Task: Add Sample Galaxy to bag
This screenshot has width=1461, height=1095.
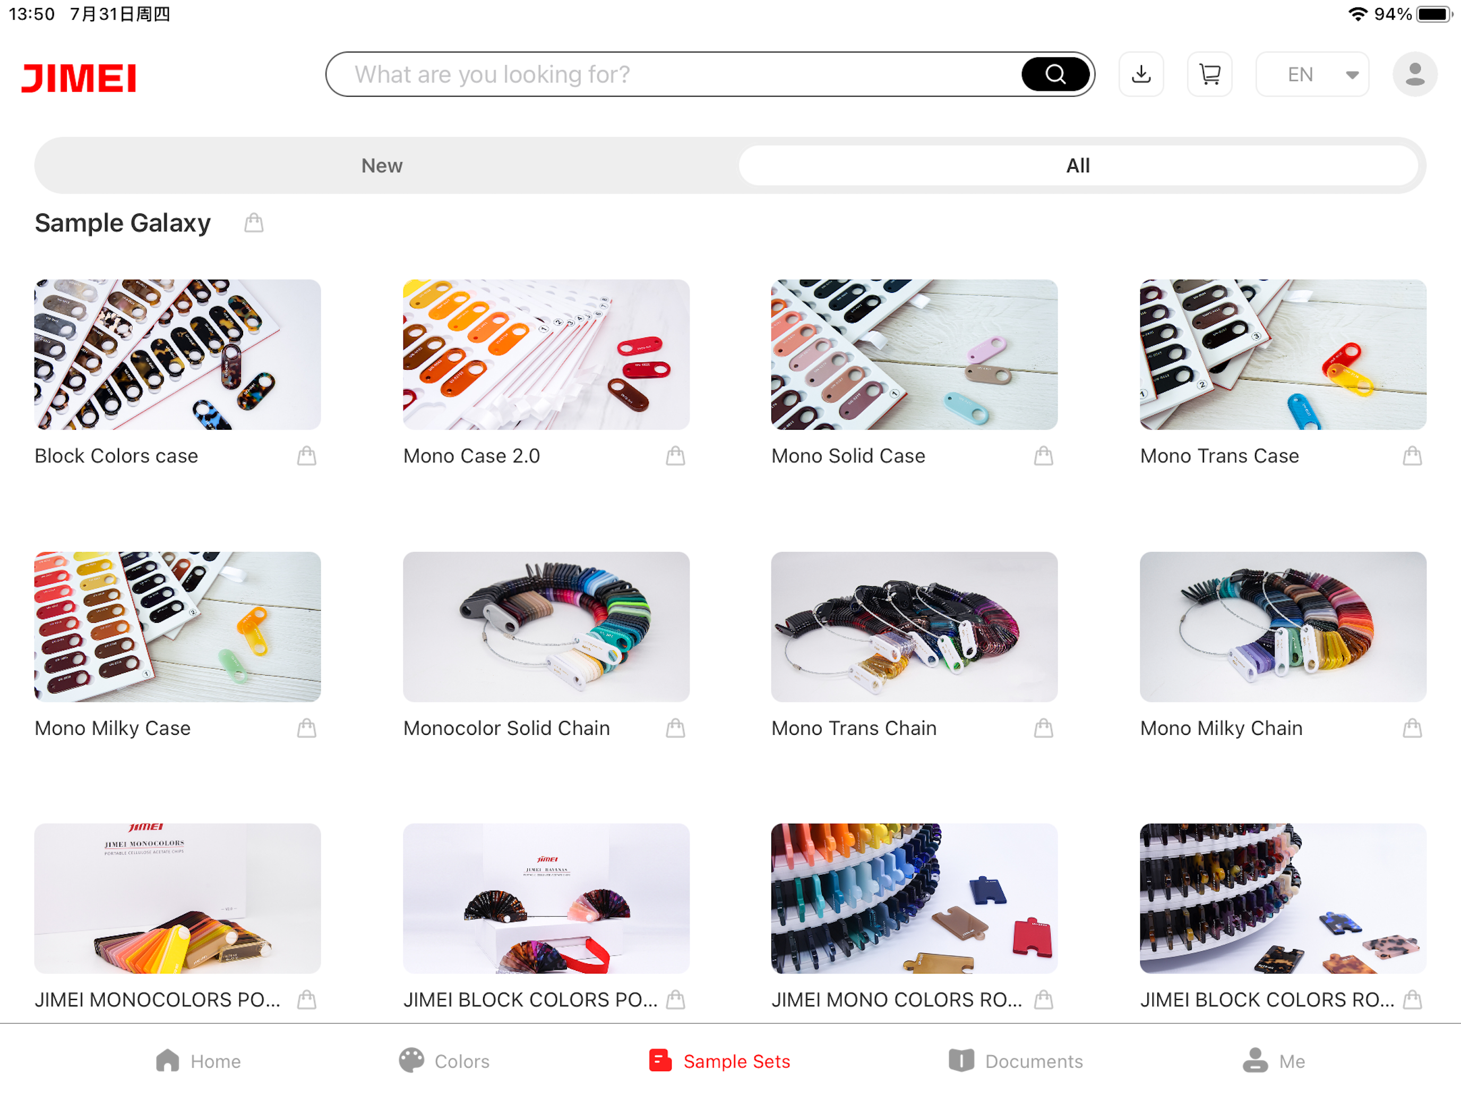Action: [254, 223]
